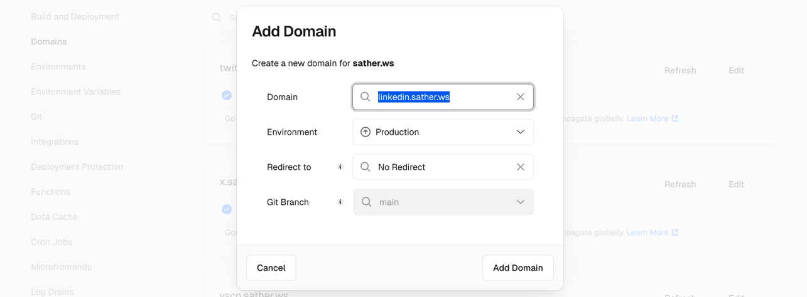The image size is (807, 297).
Task: Click Refresh on the x.sa domain card
Action: pos(680,185)
